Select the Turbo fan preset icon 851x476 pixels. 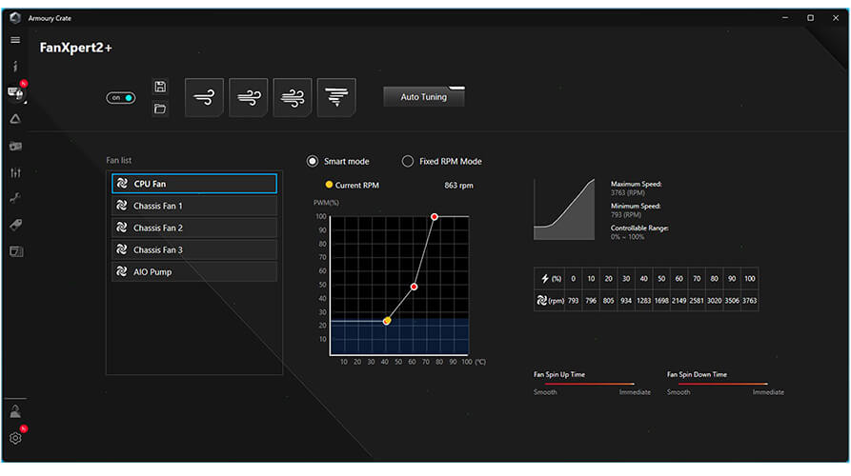[292, 97]
